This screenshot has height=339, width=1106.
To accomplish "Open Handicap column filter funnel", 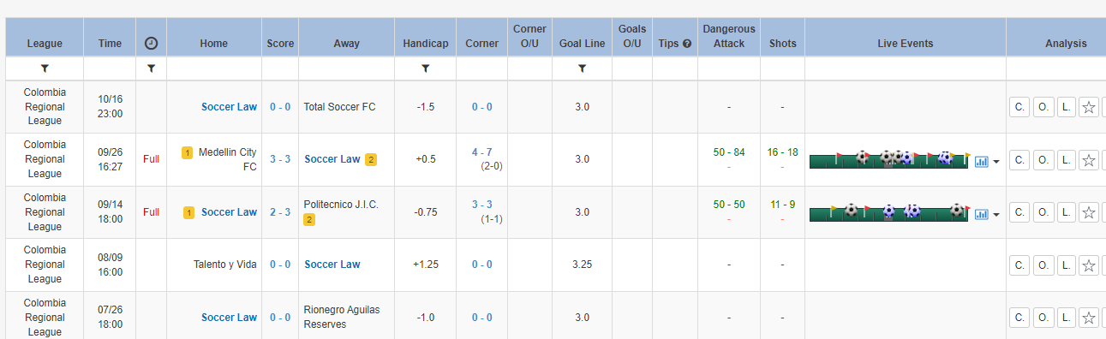I will [x=426, y=68].
